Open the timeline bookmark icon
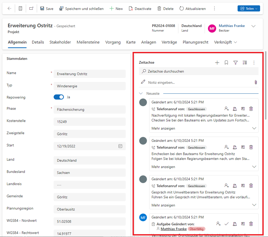 coord(226,63)
